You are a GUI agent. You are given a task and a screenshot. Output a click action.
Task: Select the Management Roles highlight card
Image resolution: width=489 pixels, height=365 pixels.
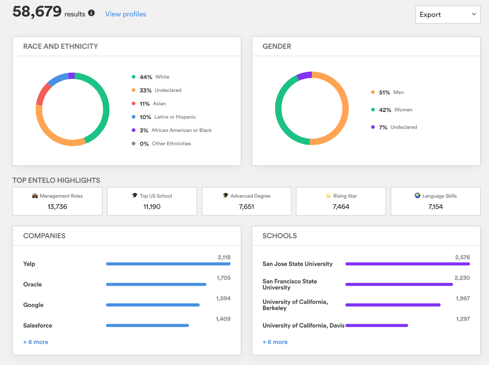point(57,201)
